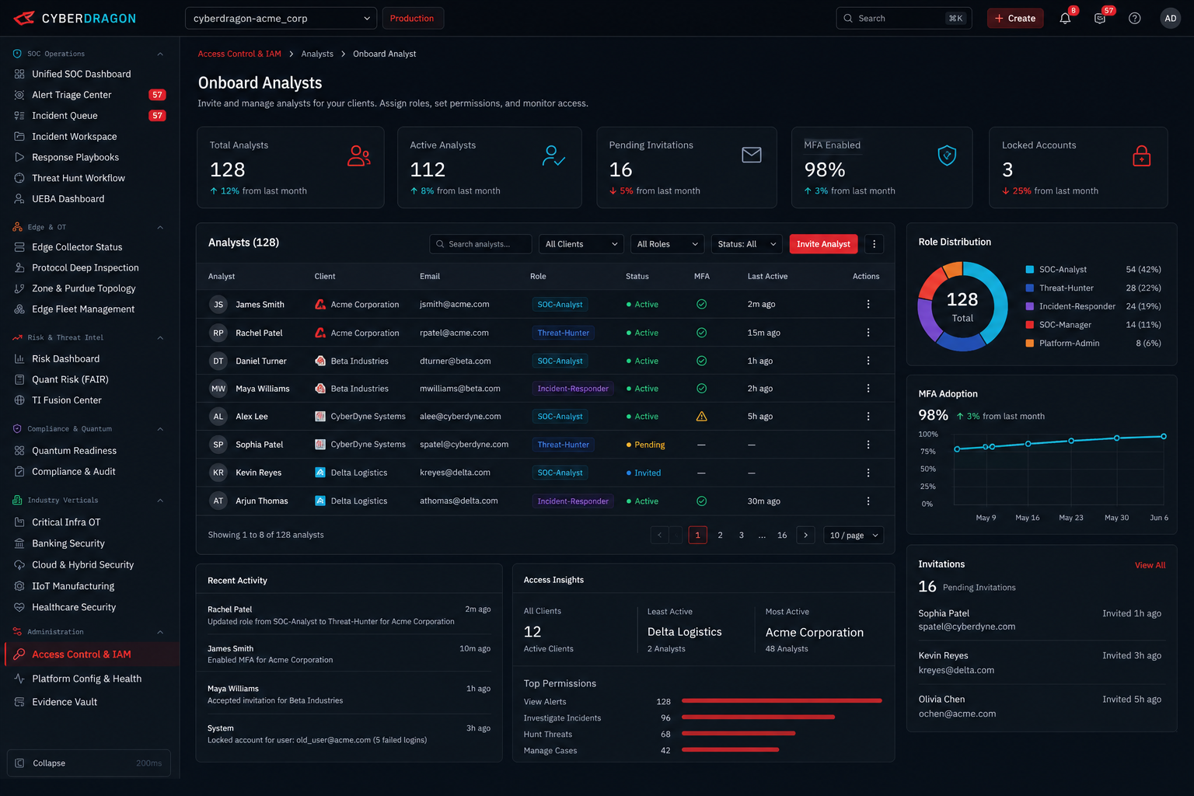Click MFA check icon for James Smith
This screenshot has width=1194, height=796.
coord(701,304)
